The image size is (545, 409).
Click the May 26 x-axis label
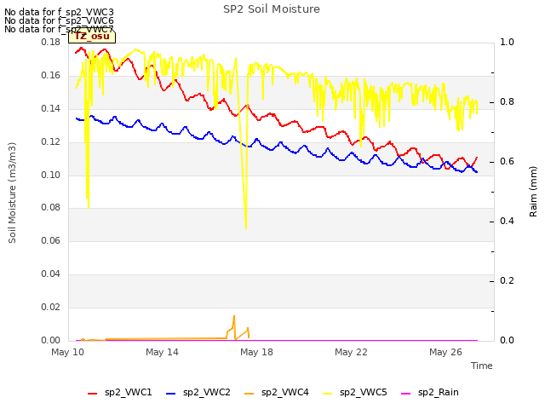pyautogui.click(x=445, y=352)
